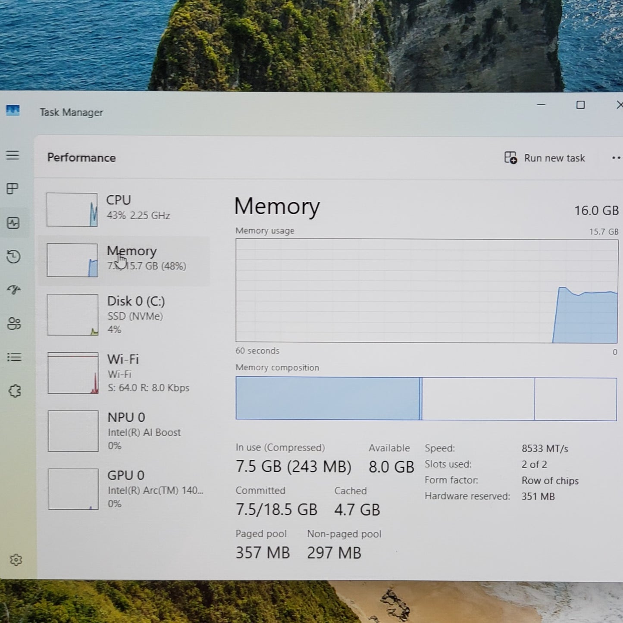
Task: Open the Users page icon
Action: click(14, 323)
